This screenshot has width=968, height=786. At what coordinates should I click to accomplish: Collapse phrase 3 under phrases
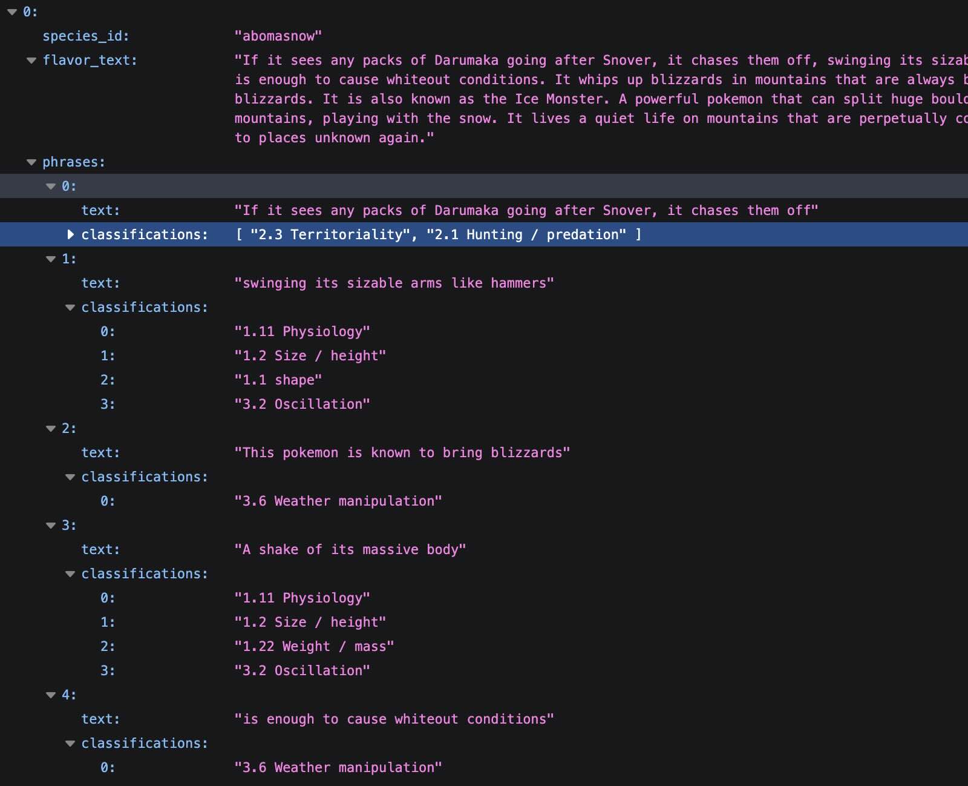click(51, 526)
